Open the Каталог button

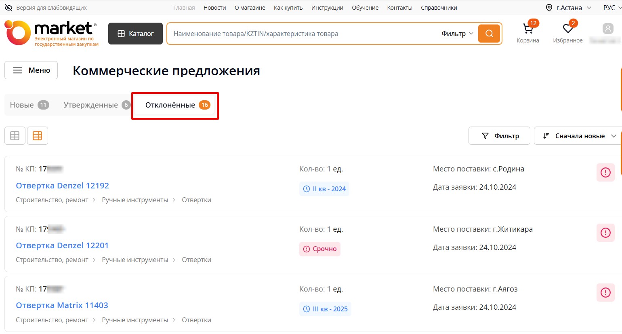pyautogui.click(x=135, y=34)
